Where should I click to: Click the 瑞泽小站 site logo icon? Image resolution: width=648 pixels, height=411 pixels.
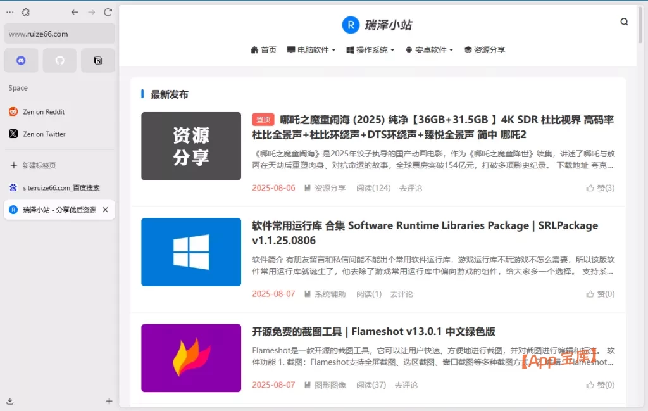click(351, 25)
